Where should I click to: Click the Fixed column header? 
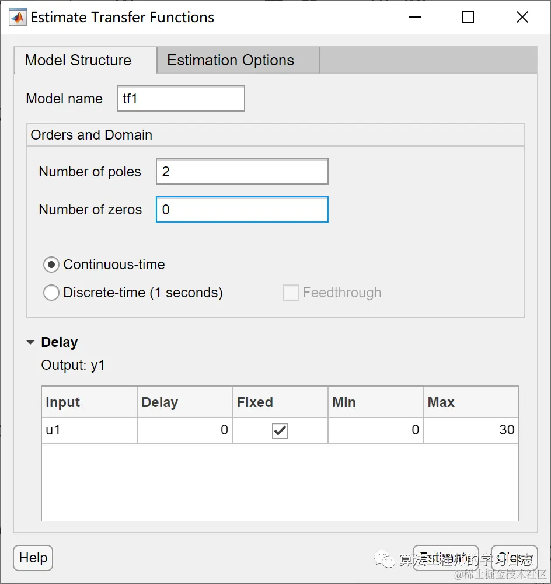(280, 402)
